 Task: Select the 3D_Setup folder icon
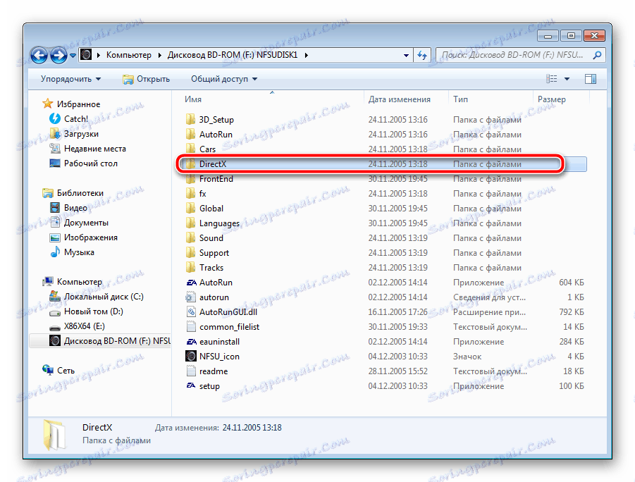point(190,120)
